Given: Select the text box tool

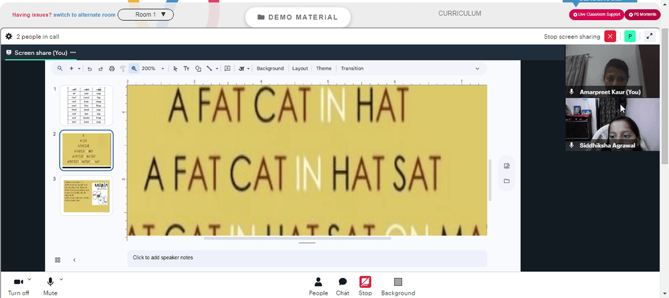Looking at the screenshot, I should tap(187, 68).
